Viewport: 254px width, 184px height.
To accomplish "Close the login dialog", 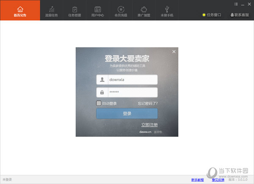I will click(174, 51).
